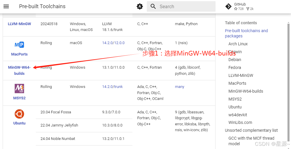Click the '13.2.0/11.0.1' version cell
This screenshot has width=291, height=149.
point(113,139)
